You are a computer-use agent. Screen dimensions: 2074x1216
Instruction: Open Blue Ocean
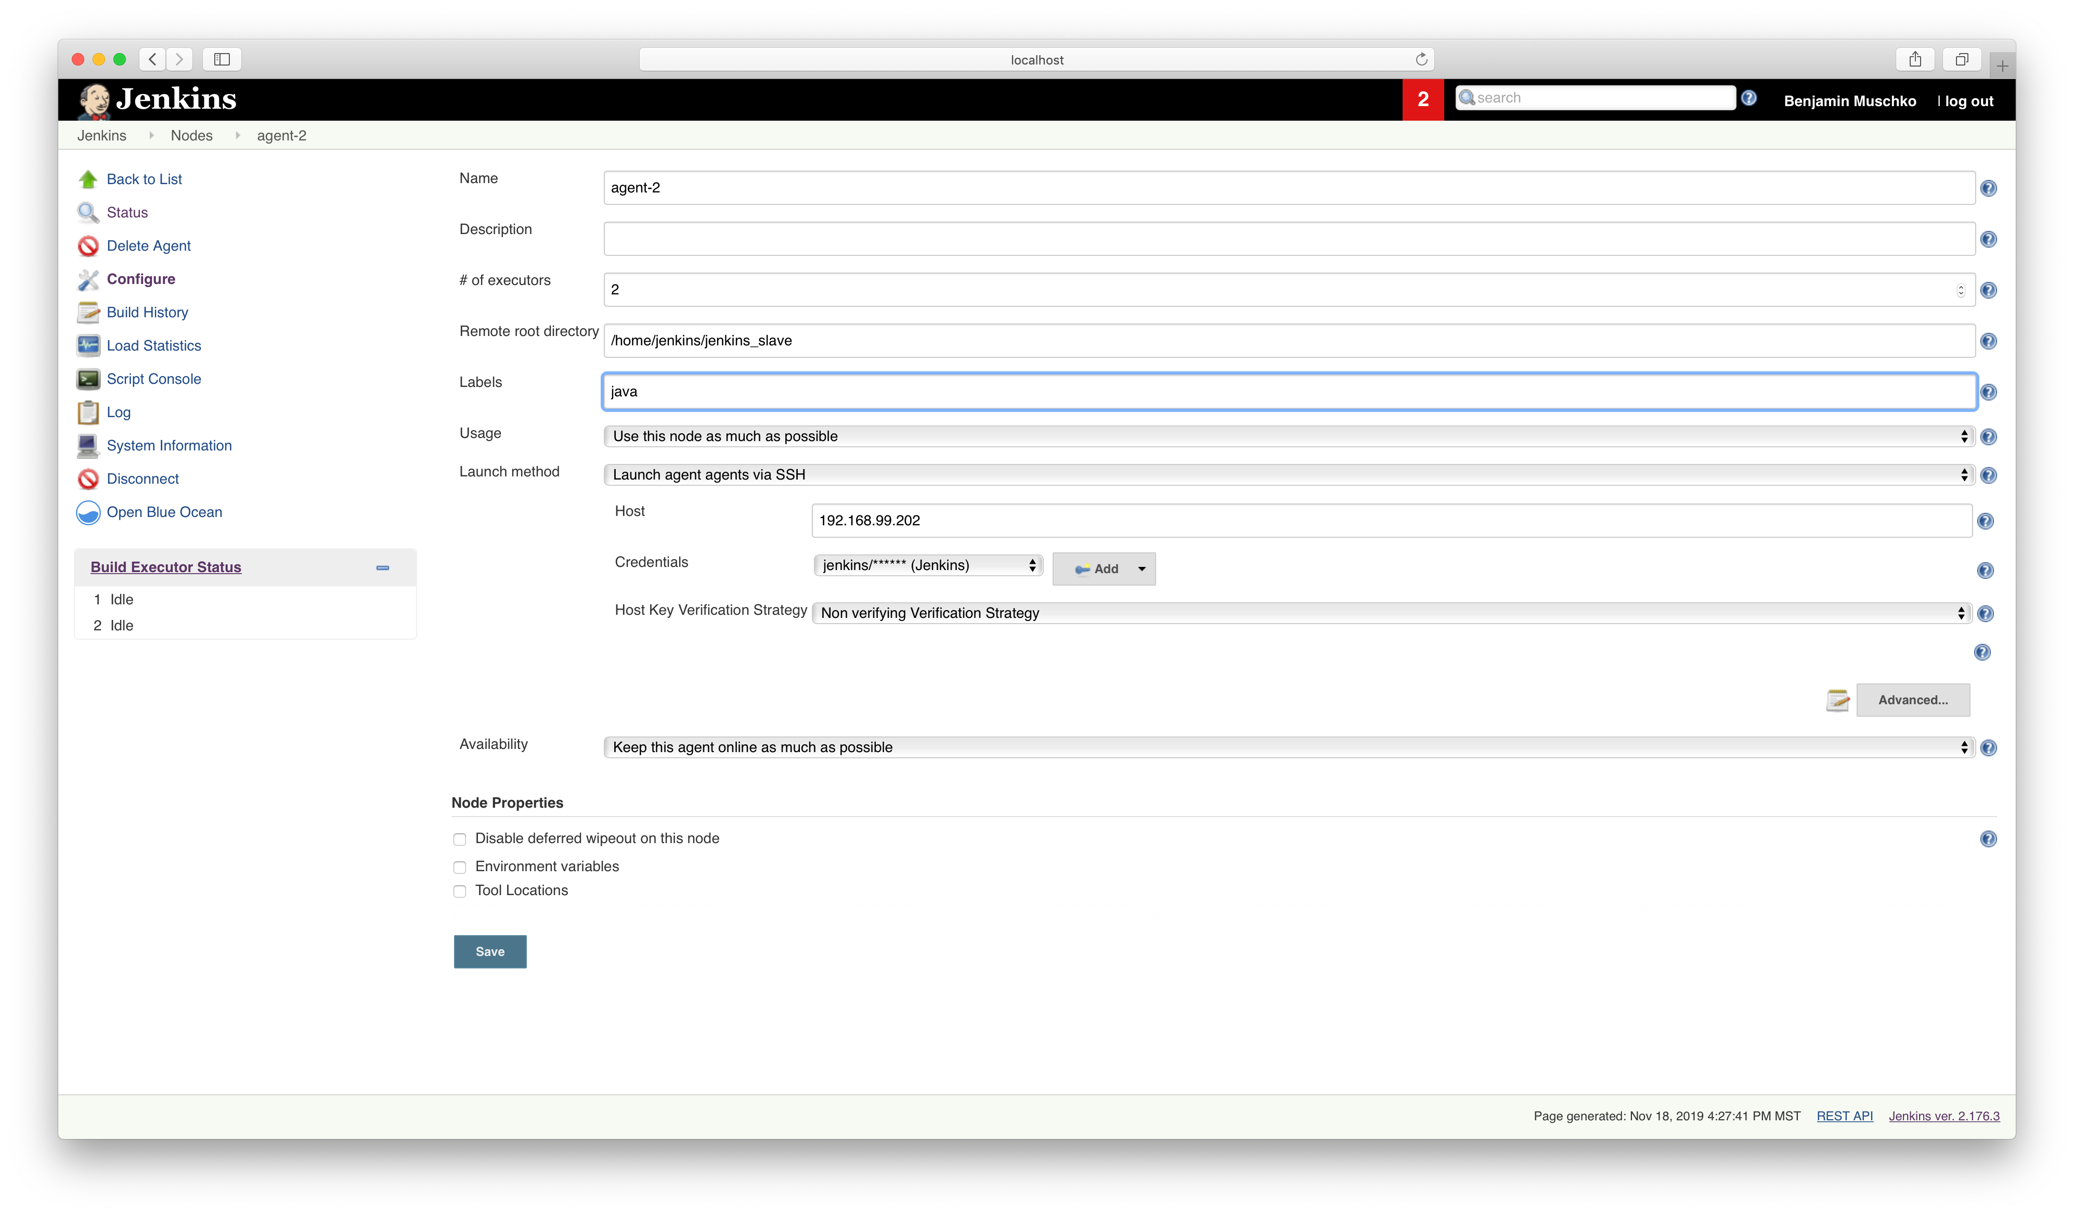click(x=164, y=512)
